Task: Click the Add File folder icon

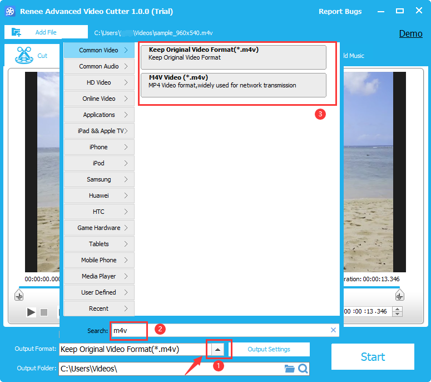Action: tap(16, 32)
